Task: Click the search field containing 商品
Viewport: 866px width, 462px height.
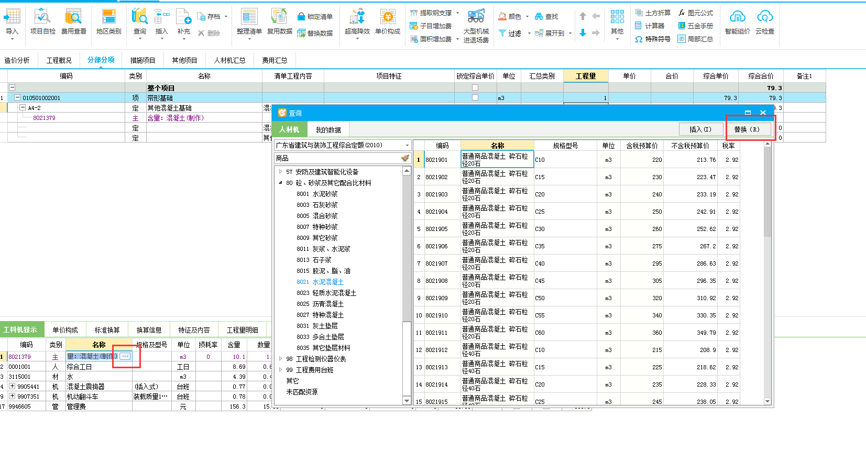Action: click(x=337, y=158)
